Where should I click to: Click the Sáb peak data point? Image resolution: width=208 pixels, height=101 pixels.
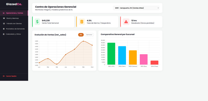(83, 41)
